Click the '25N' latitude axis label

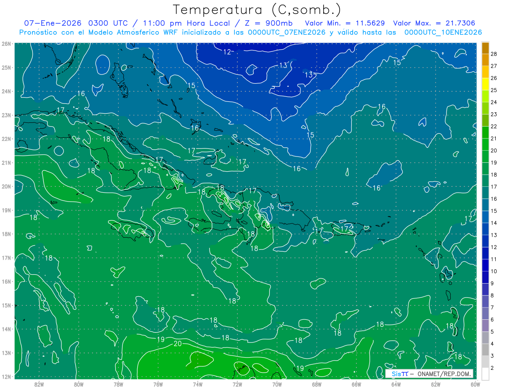[6, 67]
